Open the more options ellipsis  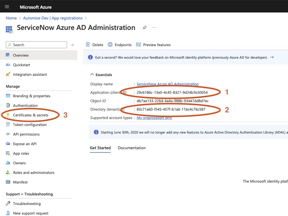(x=154, y=28)
